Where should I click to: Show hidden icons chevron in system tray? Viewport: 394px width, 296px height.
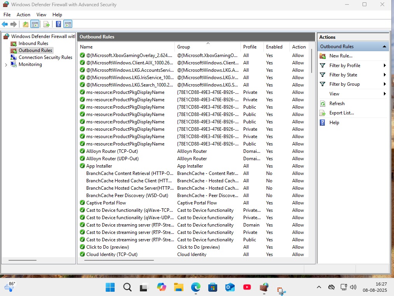pos(319,287)
